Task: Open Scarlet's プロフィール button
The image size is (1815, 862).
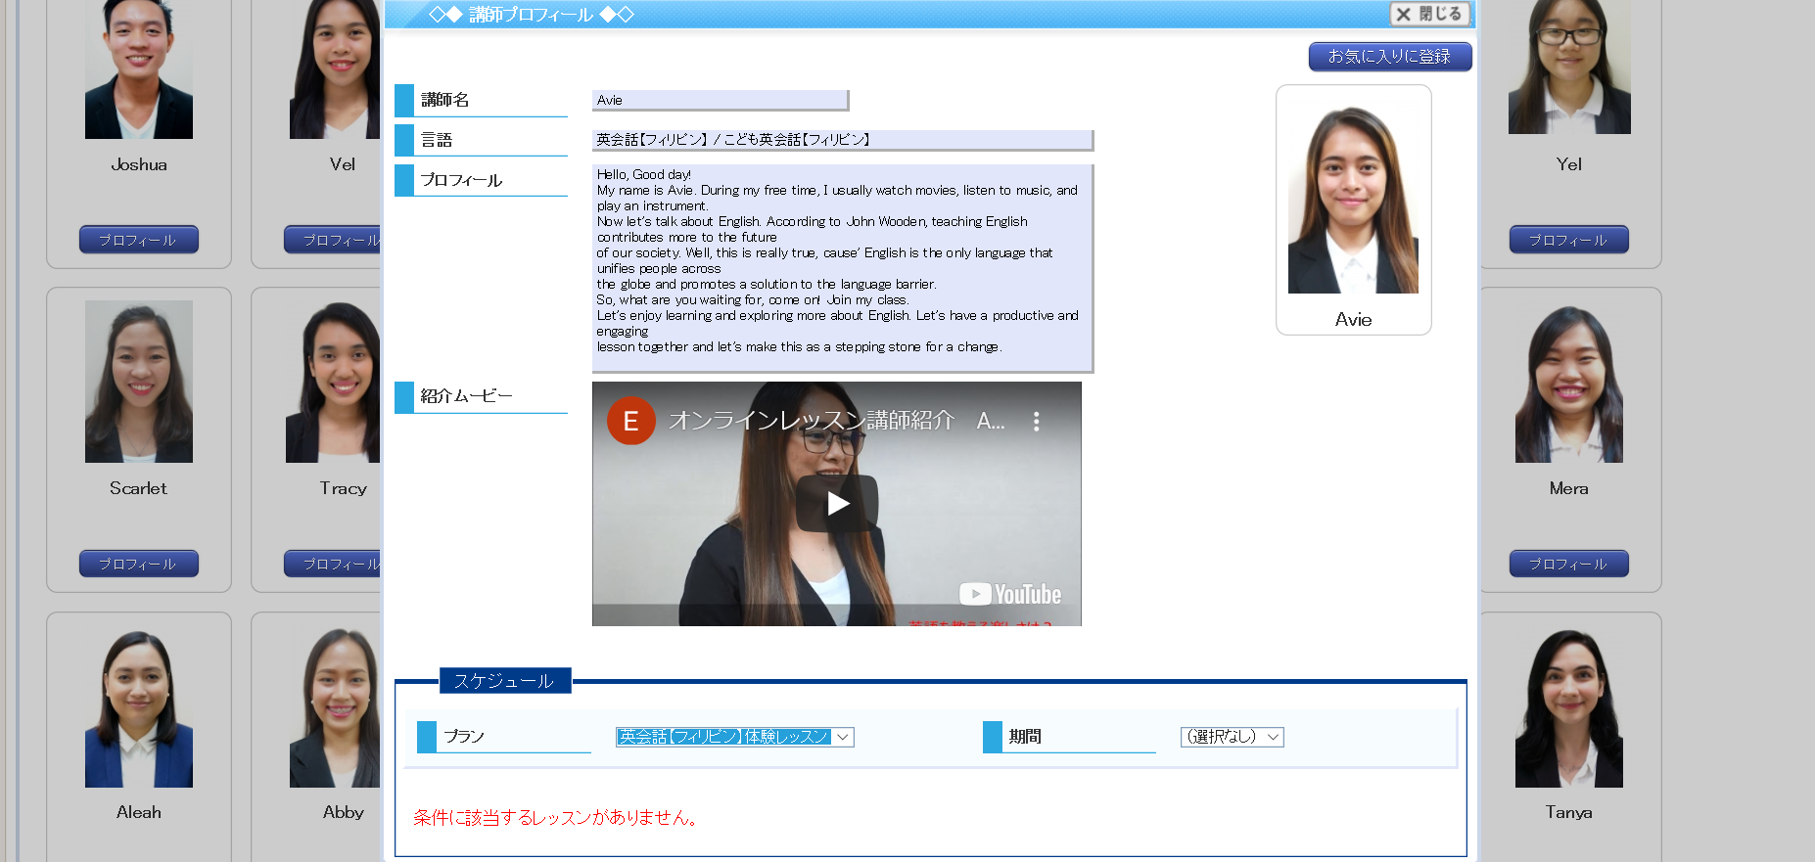Action: click(138, 564)
